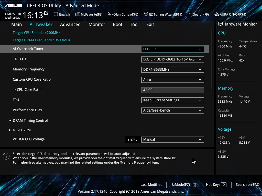
Task: Click Target CPU Speed : 4200MHz text
Action: pyautogui.click(x=36, y=33)
